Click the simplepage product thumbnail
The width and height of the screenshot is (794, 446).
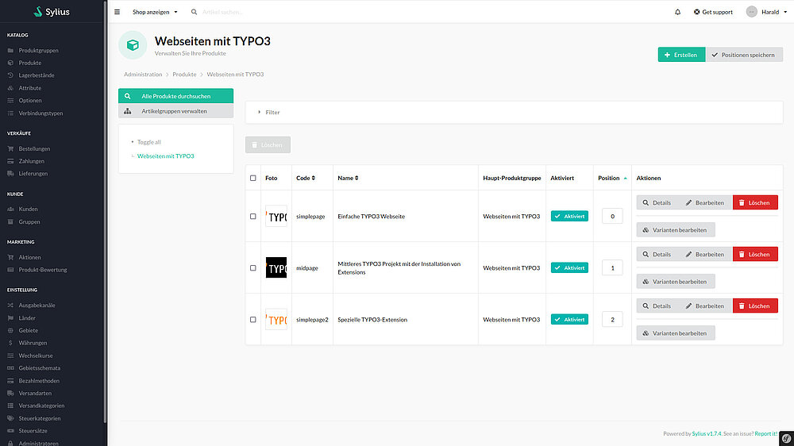(276, 216)
